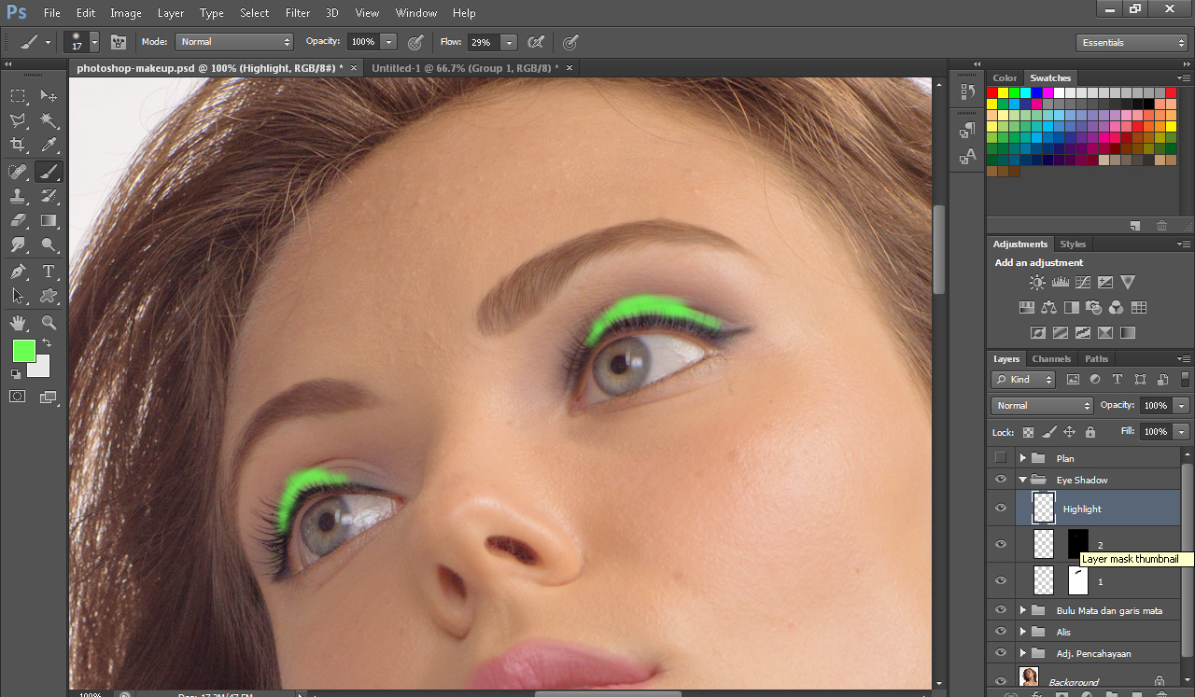The image size is (1195, 697).
Task: Open the Layer menu
Action: [x=171, y=13]
